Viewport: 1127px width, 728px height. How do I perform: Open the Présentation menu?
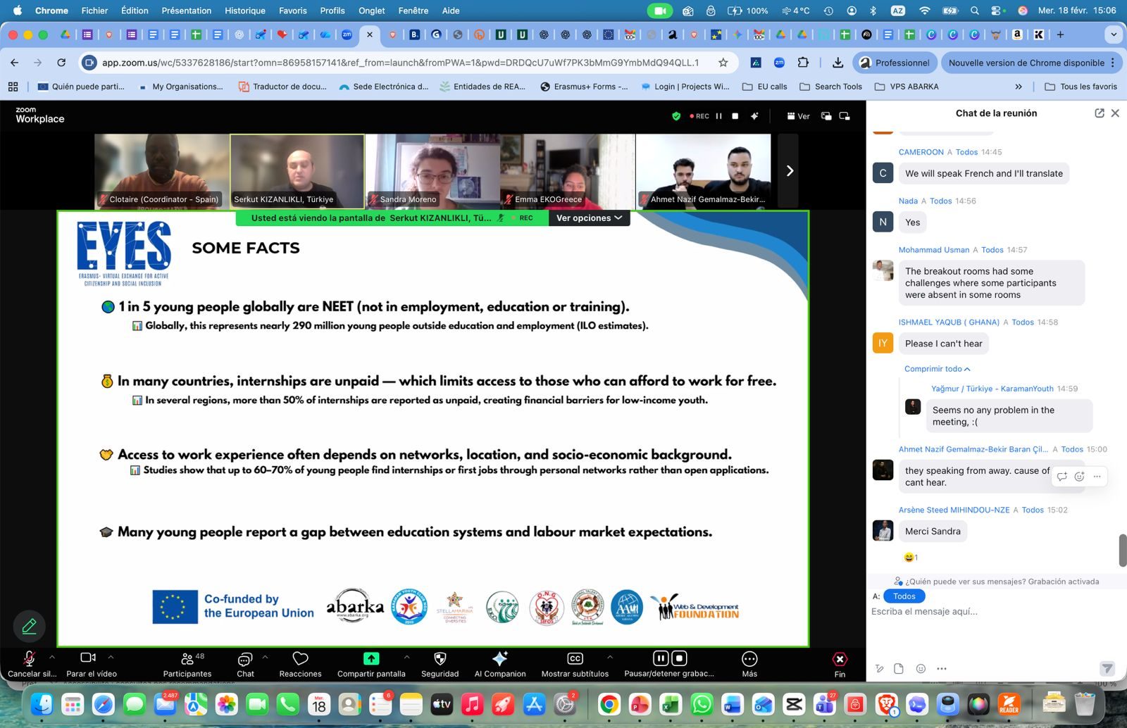[x=187, y=11]
